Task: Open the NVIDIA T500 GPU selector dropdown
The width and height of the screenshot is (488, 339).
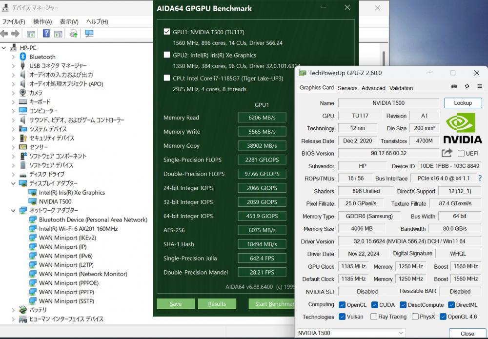Action: tap(401, 333)
